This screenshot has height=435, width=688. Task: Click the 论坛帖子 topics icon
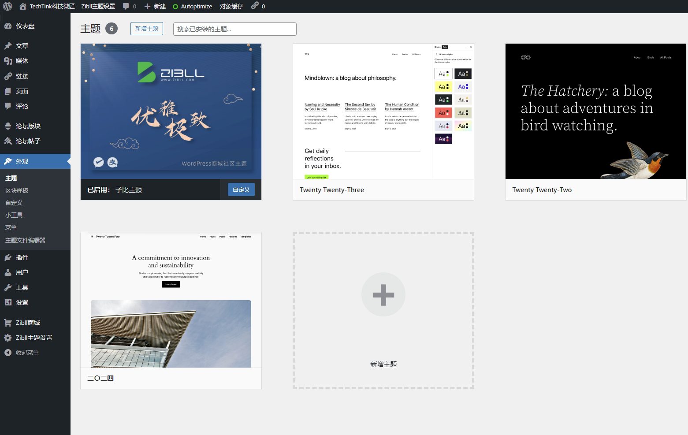(x=8, y=141)
